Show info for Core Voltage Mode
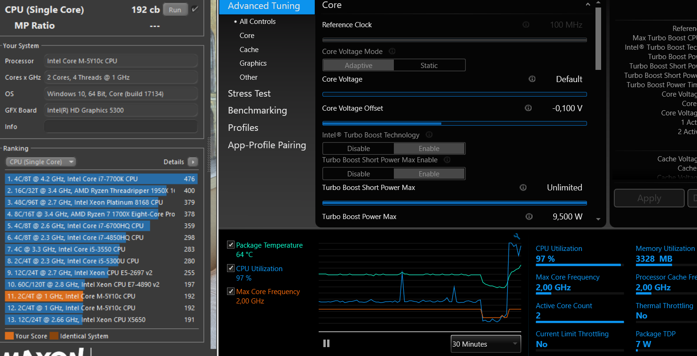 tap(392, 51)
